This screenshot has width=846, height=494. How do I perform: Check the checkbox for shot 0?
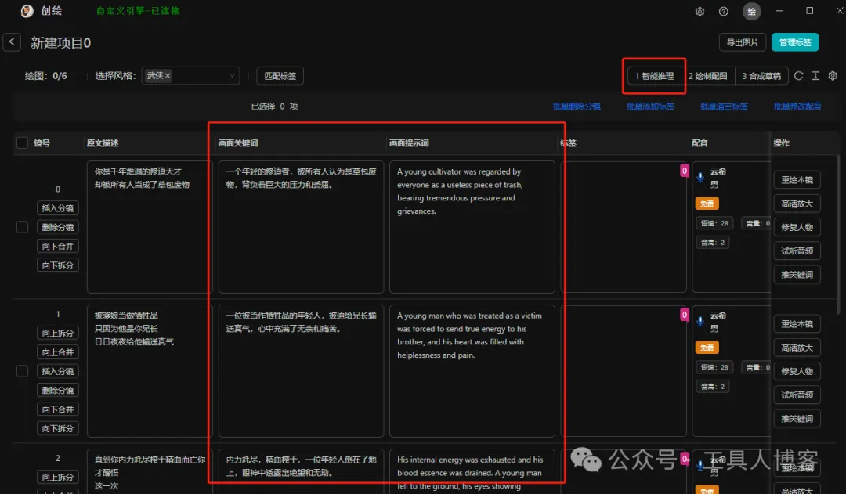[x=22, y=228]
